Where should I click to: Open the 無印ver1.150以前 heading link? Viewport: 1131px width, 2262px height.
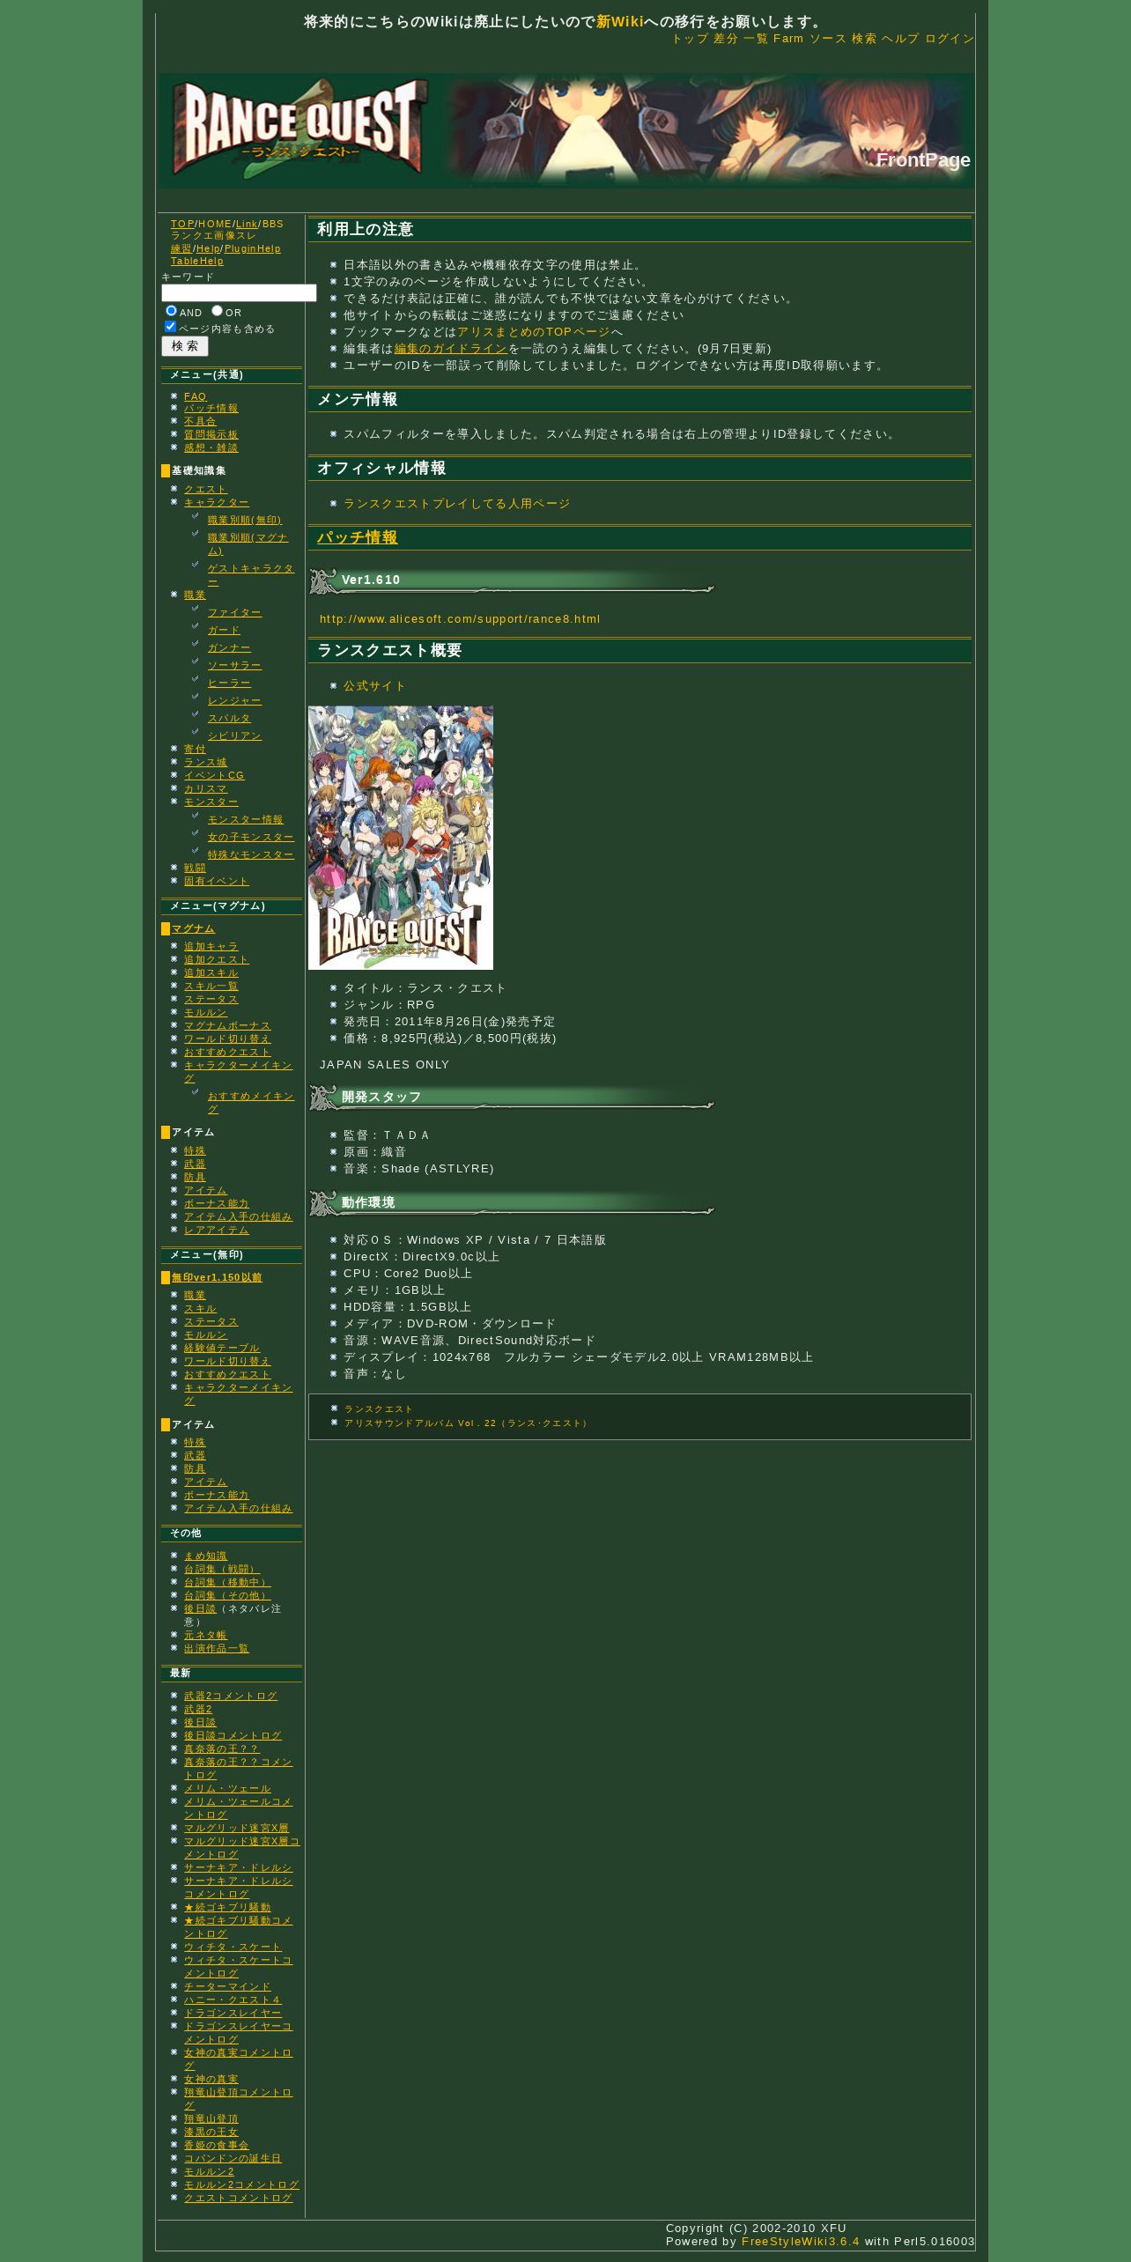pyautogui.click(x=217, y=1278)
